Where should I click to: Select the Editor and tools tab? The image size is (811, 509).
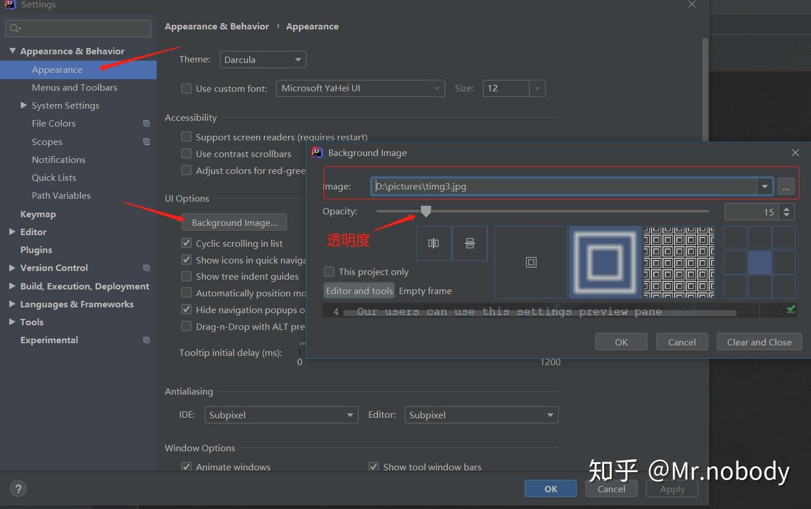point(358,291)
